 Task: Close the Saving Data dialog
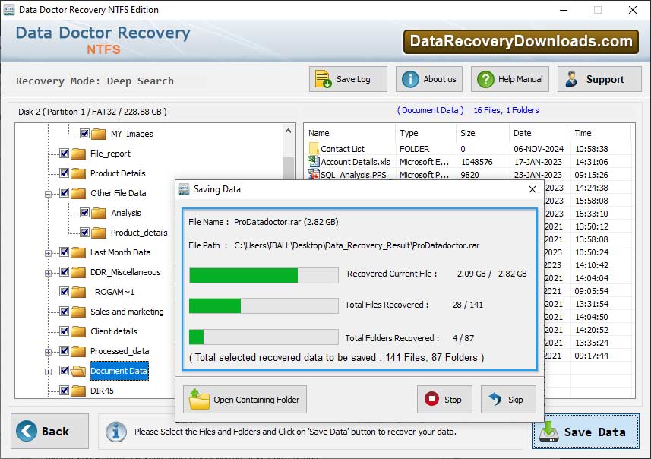tap(532, 189)
